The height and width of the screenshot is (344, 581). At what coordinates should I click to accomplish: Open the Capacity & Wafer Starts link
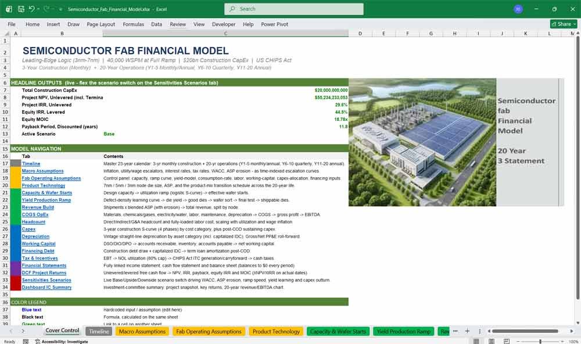pyautogui.click(x=46, y=193)
